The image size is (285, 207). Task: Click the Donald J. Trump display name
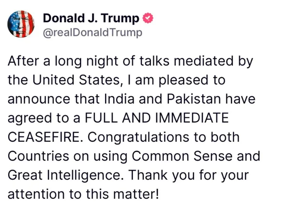point(91,18)
